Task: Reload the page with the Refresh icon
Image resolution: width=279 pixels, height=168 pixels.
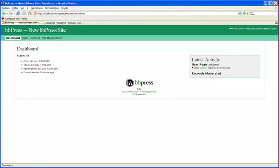Action: [18, 14]
